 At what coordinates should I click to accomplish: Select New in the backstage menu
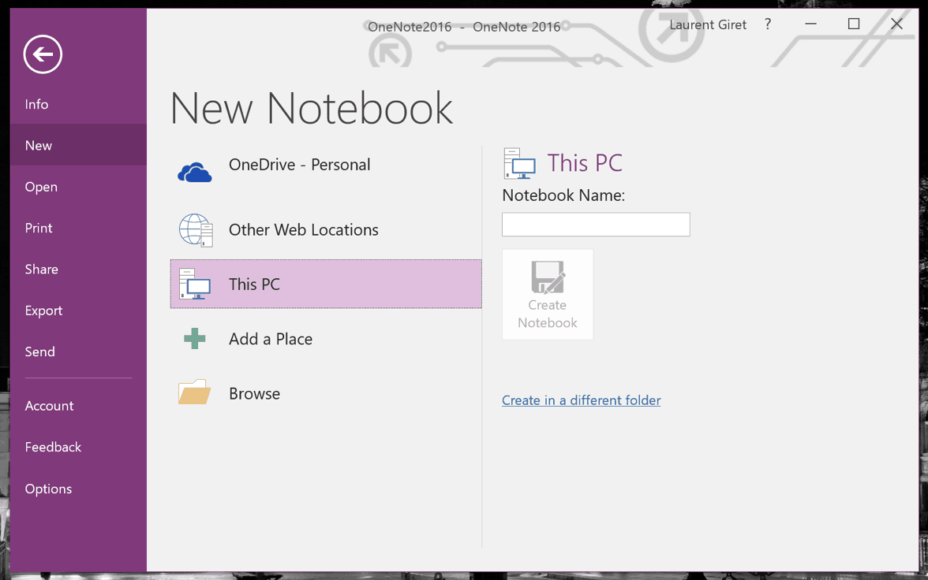coord(78,145)
